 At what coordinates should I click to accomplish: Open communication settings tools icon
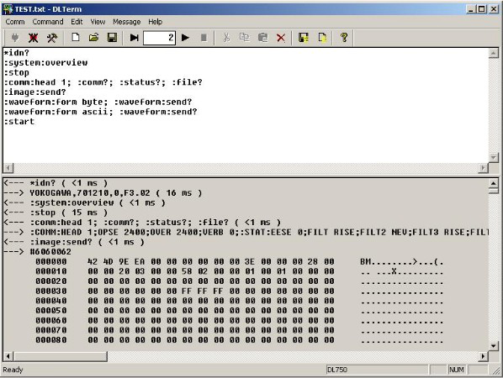[x=51, y=38]
